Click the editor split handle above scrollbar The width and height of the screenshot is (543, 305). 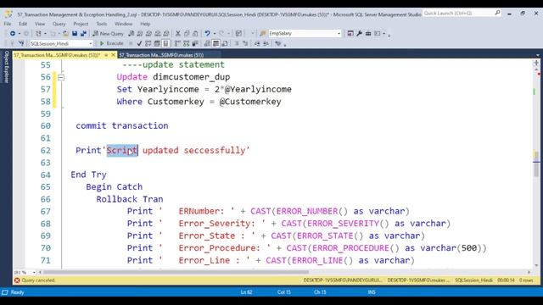coord(536,63)
